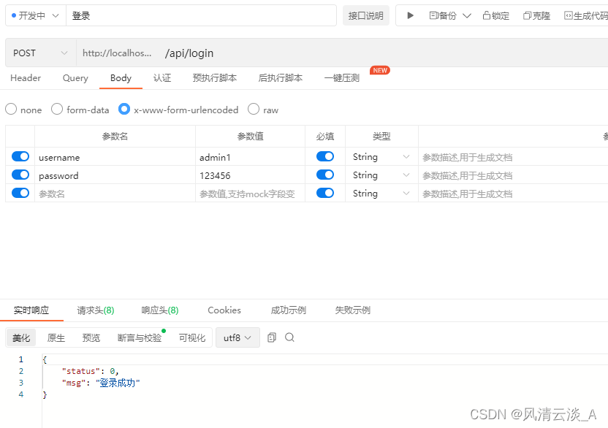Switch to the Body tab
Viewport: 608px width, 428px height.
(x=121, y=78)
